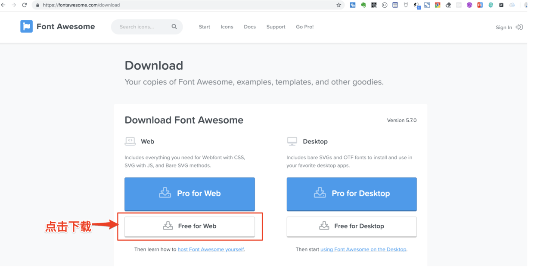
Task: Bookmark this page with the star icon
Action: pos(339,5)
